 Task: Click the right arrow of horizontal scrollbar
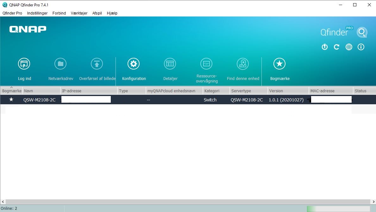pos(373,202)
